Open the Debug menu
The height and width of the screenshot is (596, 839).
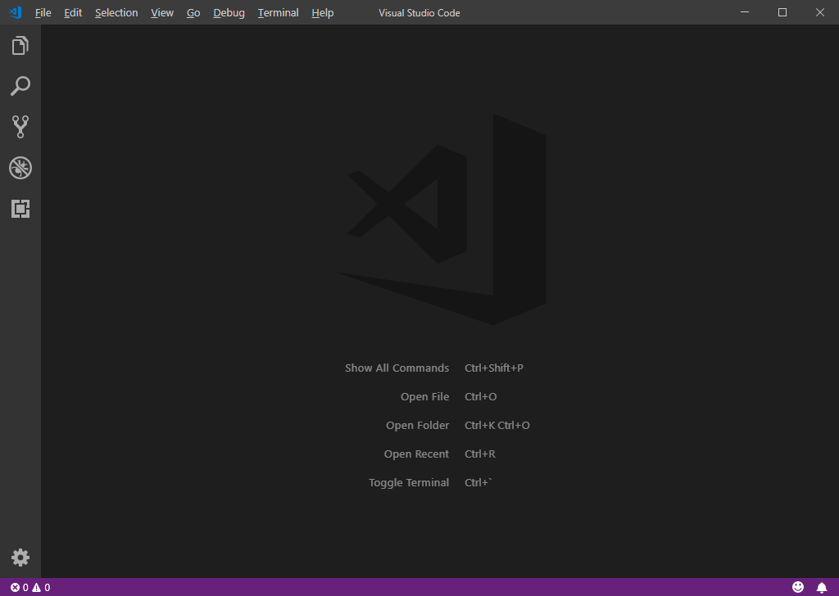(x=229, y=13)
